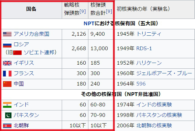The width and height of the screenshot is (195, 131).
Task: Open the ジェルボアーズ・ブルー link
Action: click(164, 73)
